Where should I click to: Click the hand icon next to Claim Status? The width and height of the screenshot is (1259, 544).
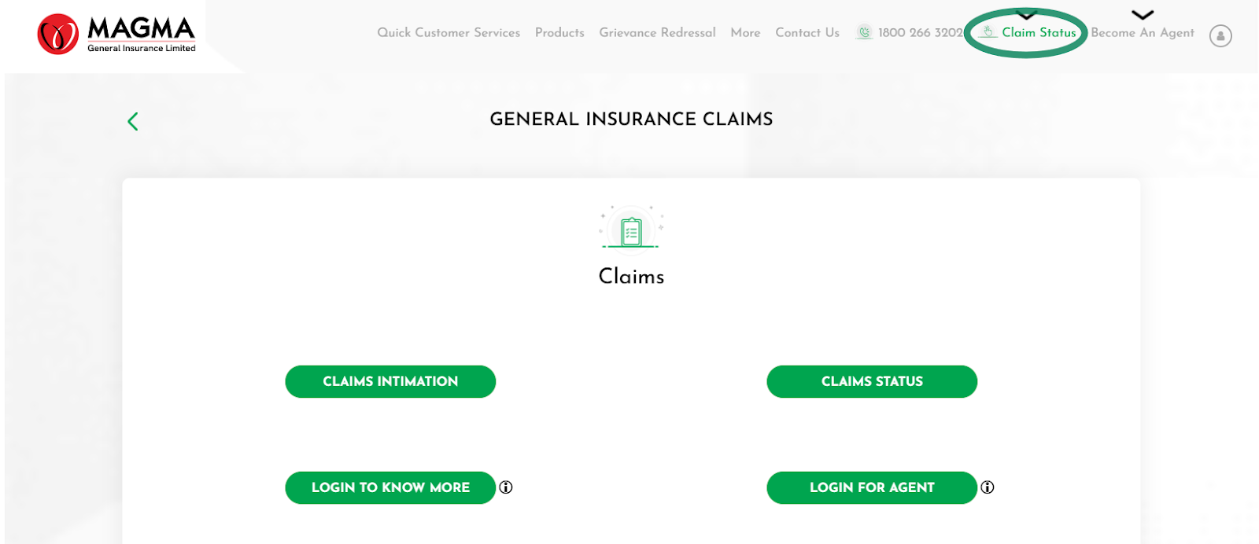point(987,33)
